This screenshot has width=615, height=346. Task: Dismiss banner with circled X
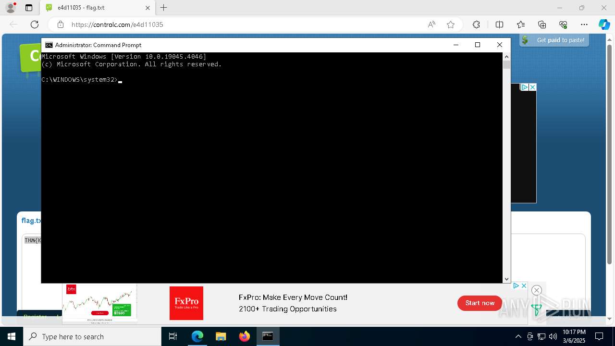coord(537,290)
